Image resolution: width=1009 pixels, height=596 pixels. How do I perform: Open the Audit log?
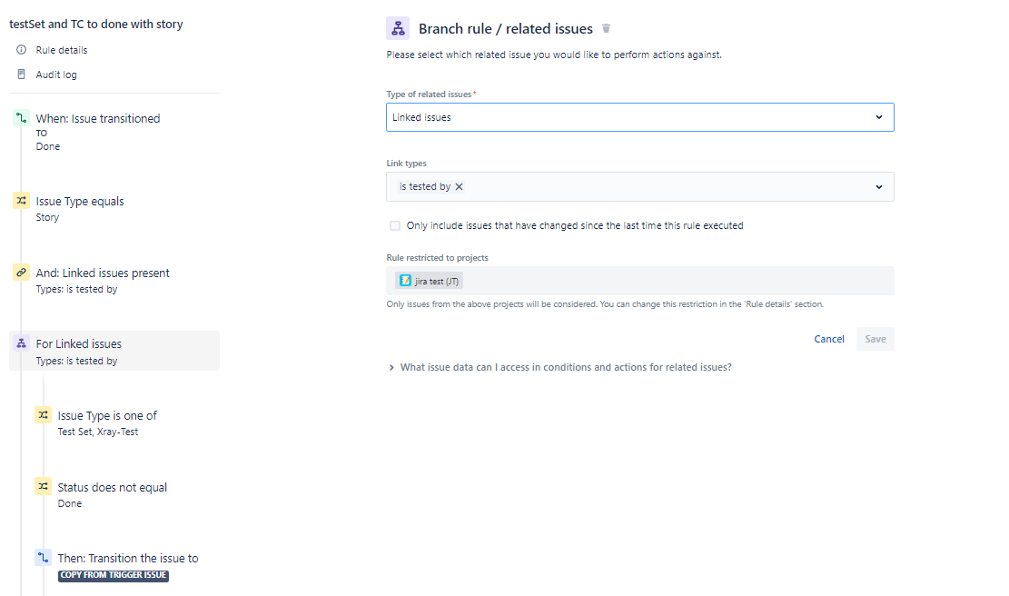click(56, 74)
